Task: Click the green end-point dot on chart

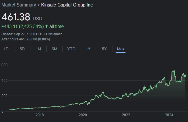Action: click(x=185, y=76)
